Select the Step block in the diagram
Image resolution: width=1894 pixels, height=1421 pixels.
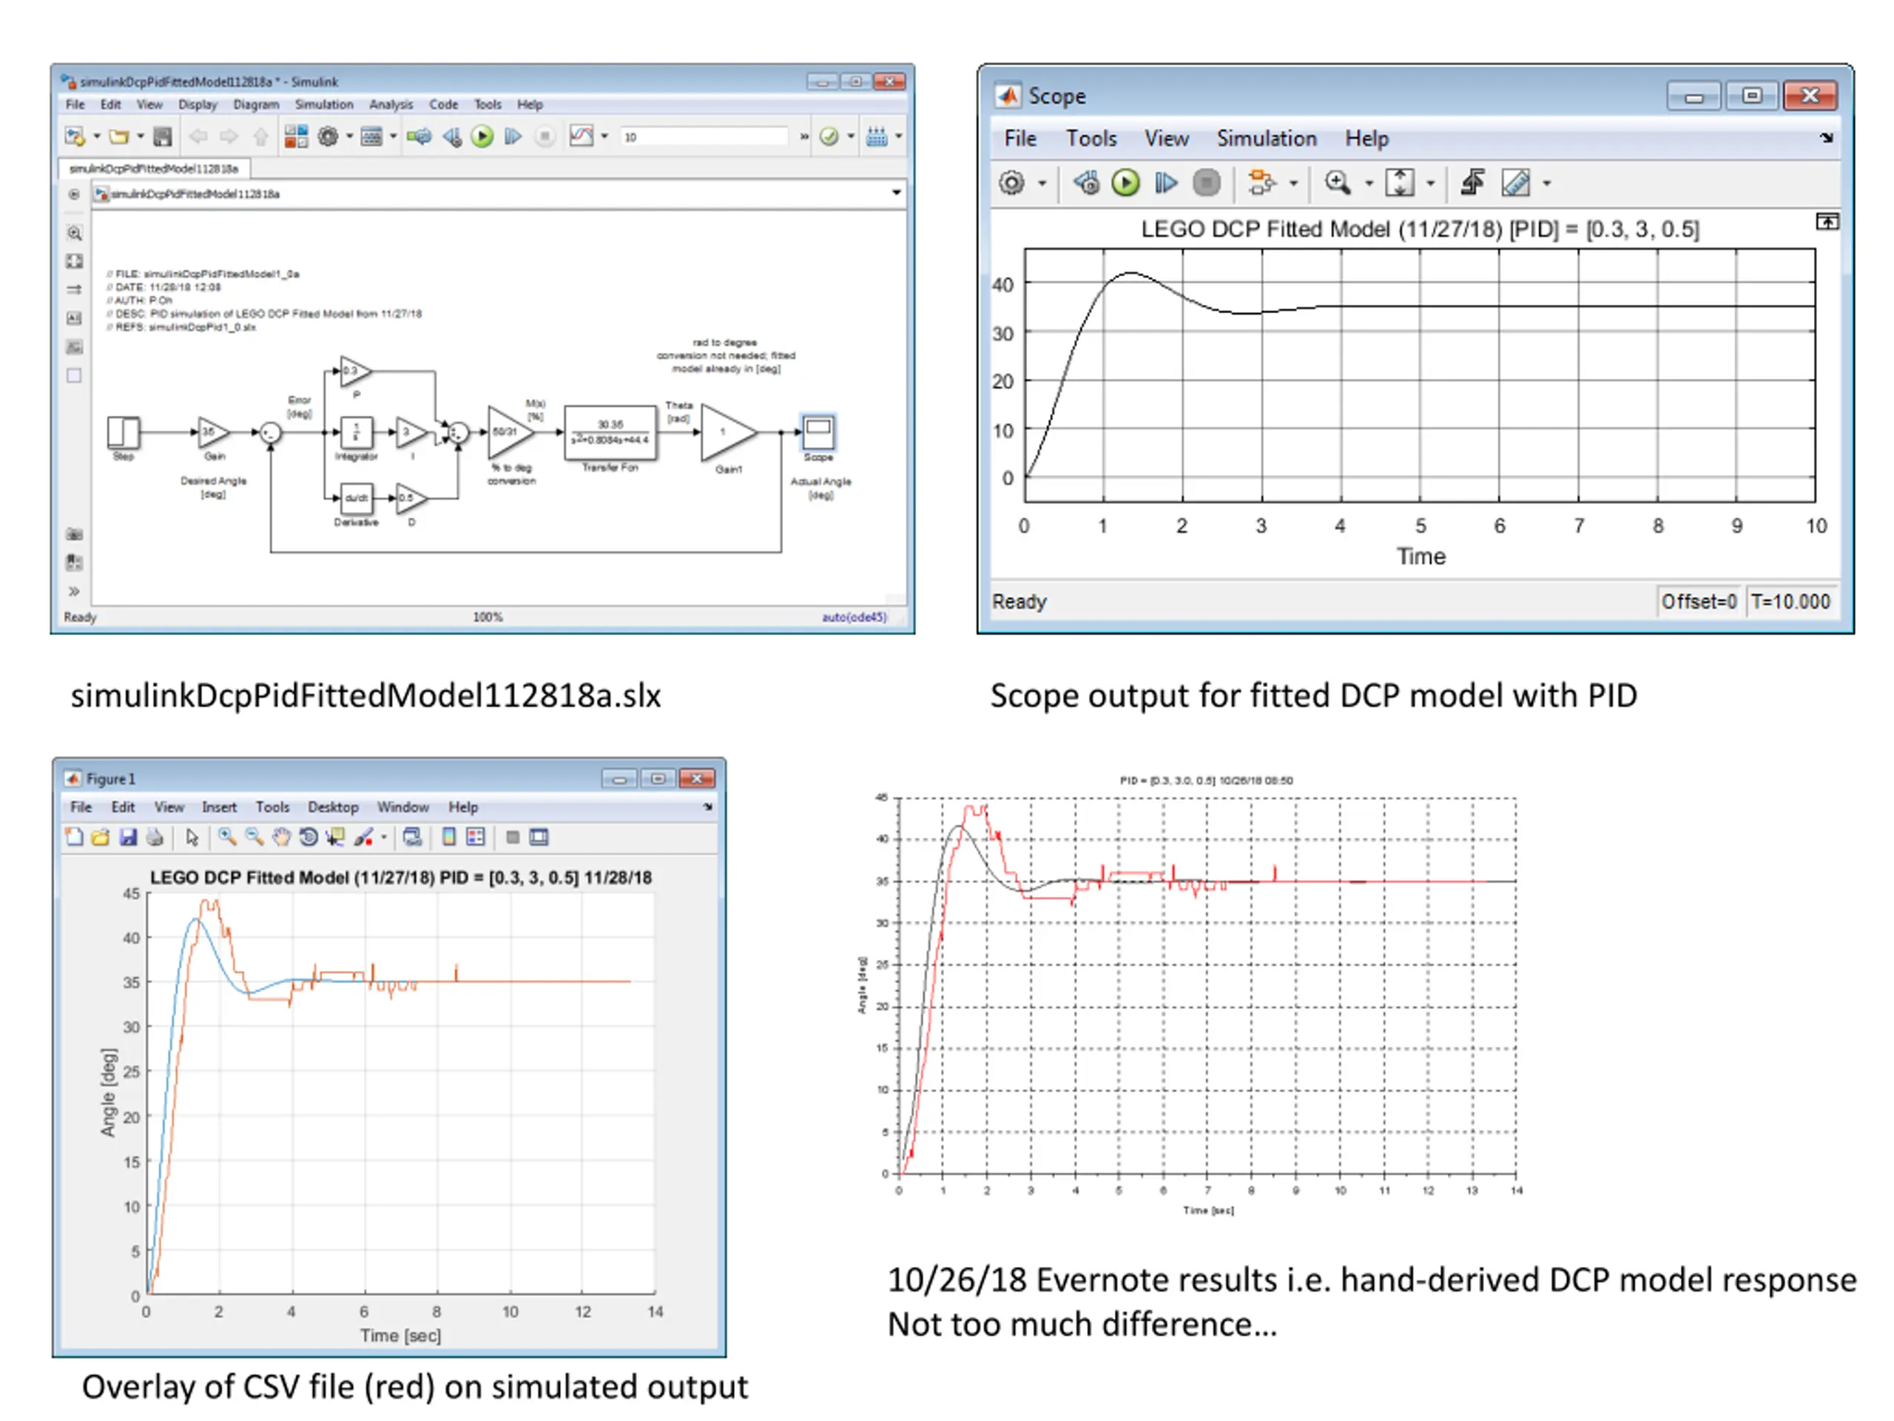[124, 432]
